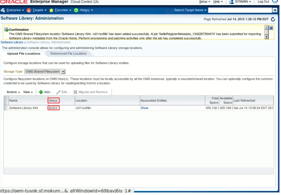Image resolution: width=281 pixels, height=195 pixels.
Task: Click the SYSMAN user icon
Action: click(x=232, y=2)
